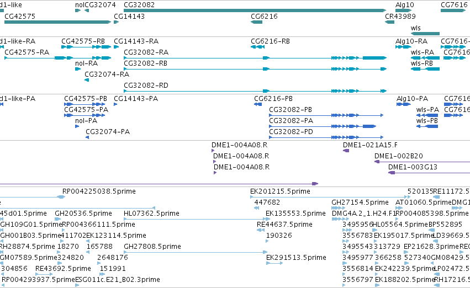The width and height of the screenshot is (470, 288).
Task: Open the CG32074-PA protein label
Action: (108, 132)
